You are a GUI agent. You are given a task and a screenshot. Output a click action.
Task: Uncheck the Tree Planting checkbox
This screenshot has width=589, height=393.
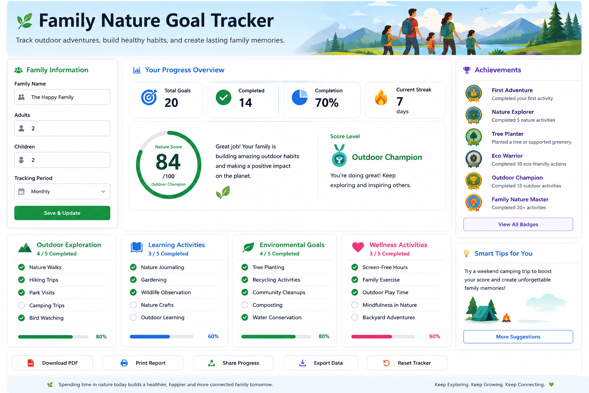coord(245,268)
